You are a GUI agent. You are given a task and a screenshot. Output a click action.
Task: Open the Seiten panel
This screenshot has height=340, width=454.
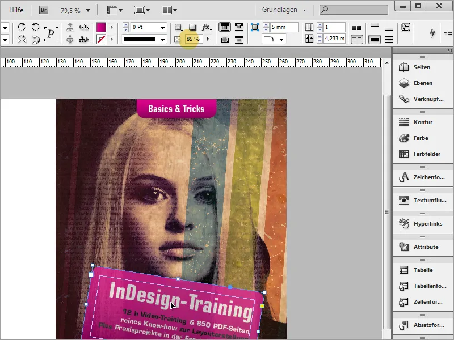(x=423, y=67)
